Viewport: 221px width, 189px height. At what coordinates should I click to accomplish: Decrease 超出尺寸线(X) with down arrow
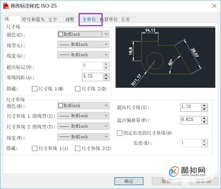[x=204, y=109]
